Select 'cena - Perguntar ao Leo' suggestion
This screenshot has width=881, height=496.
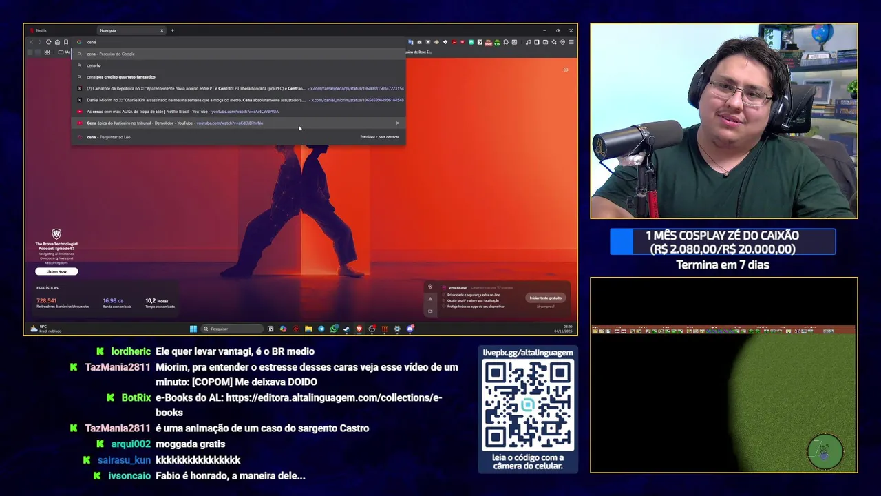(239, 137)
